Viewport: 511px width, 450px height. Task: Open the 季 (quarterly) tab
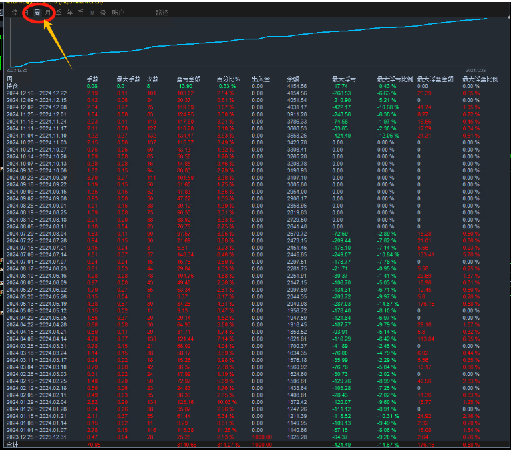click(x=59, y=13)
